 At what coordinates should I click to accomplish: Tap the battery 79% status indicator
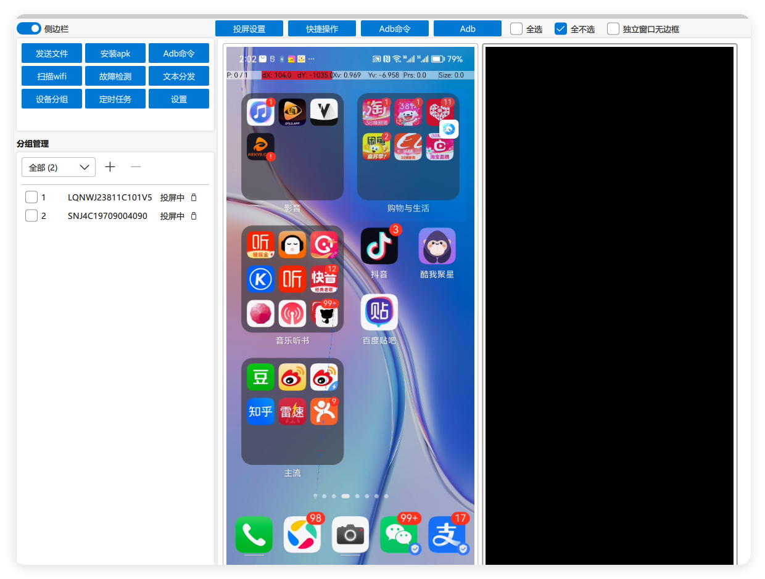[x=447, y=59]
